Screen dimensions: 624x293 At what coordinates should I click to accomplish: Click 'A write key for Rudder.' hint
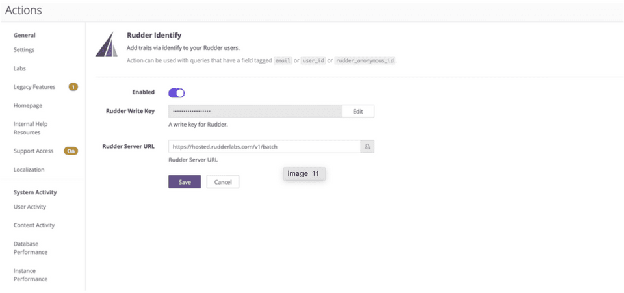(x=198, y=125)
